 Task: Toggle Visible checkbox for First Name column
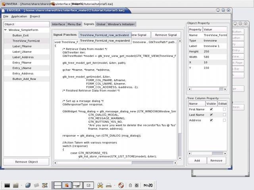tap(211, 109)
